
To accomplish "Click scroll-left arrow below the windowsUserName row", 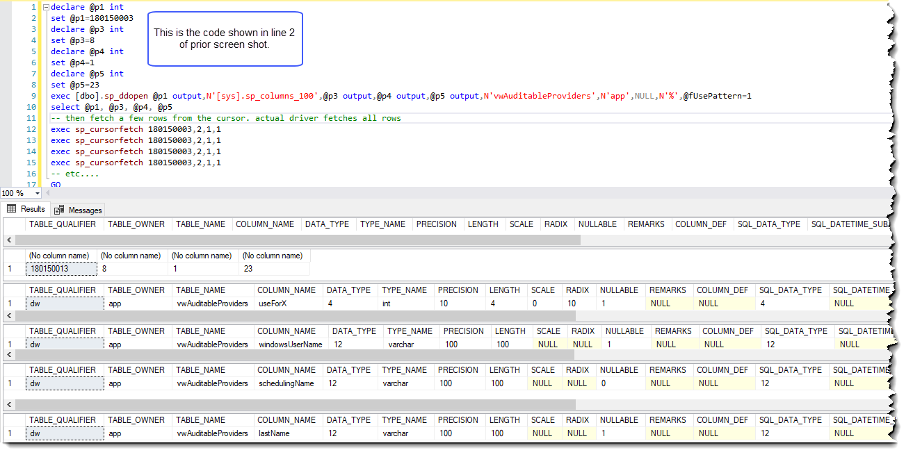I will [x=8, y=355].
